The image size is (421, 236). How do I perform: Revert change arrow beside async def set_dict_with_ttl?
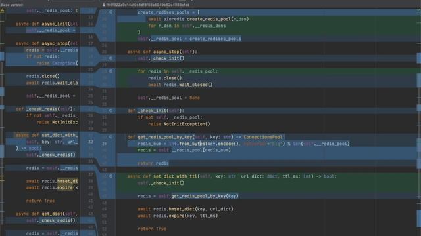coord(111,176)
